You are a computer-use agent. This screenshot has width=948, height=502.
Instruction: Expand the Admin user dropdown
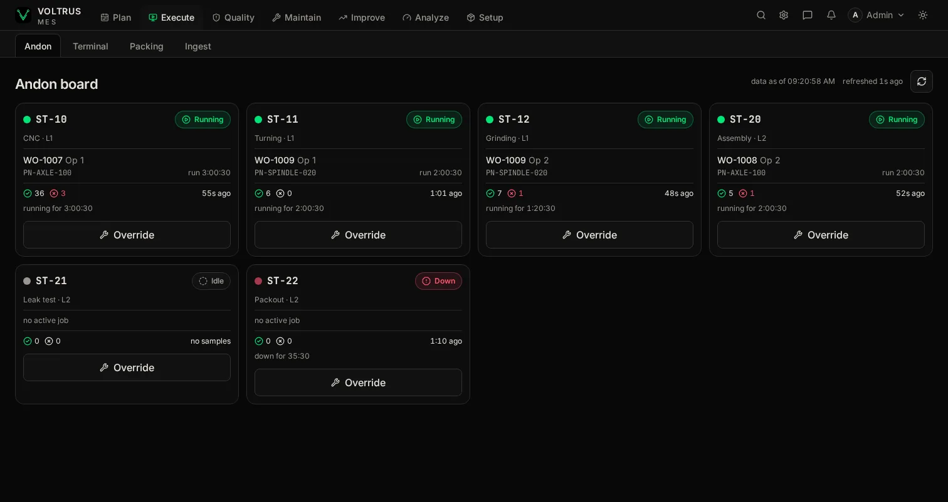[877, 16]
